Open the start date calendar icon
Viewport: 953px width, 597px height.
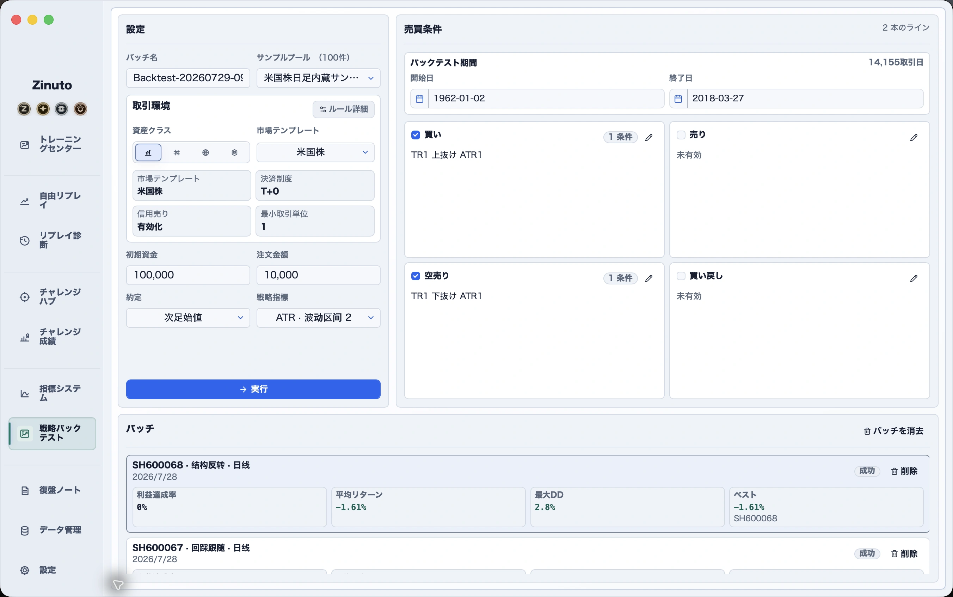pyautogui.click(x=419, y=98)
